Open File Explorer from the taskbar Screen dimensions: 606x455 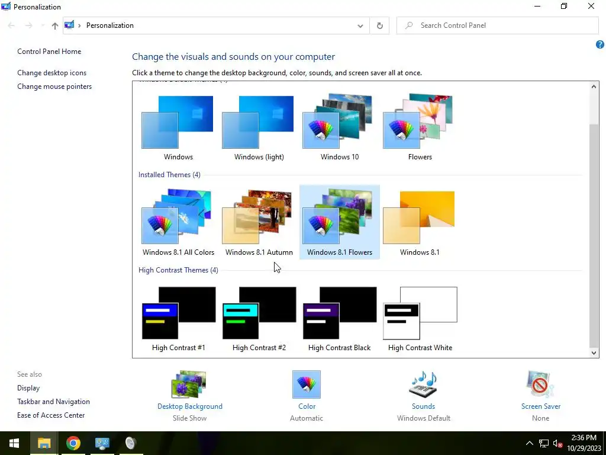coord(44,443)
